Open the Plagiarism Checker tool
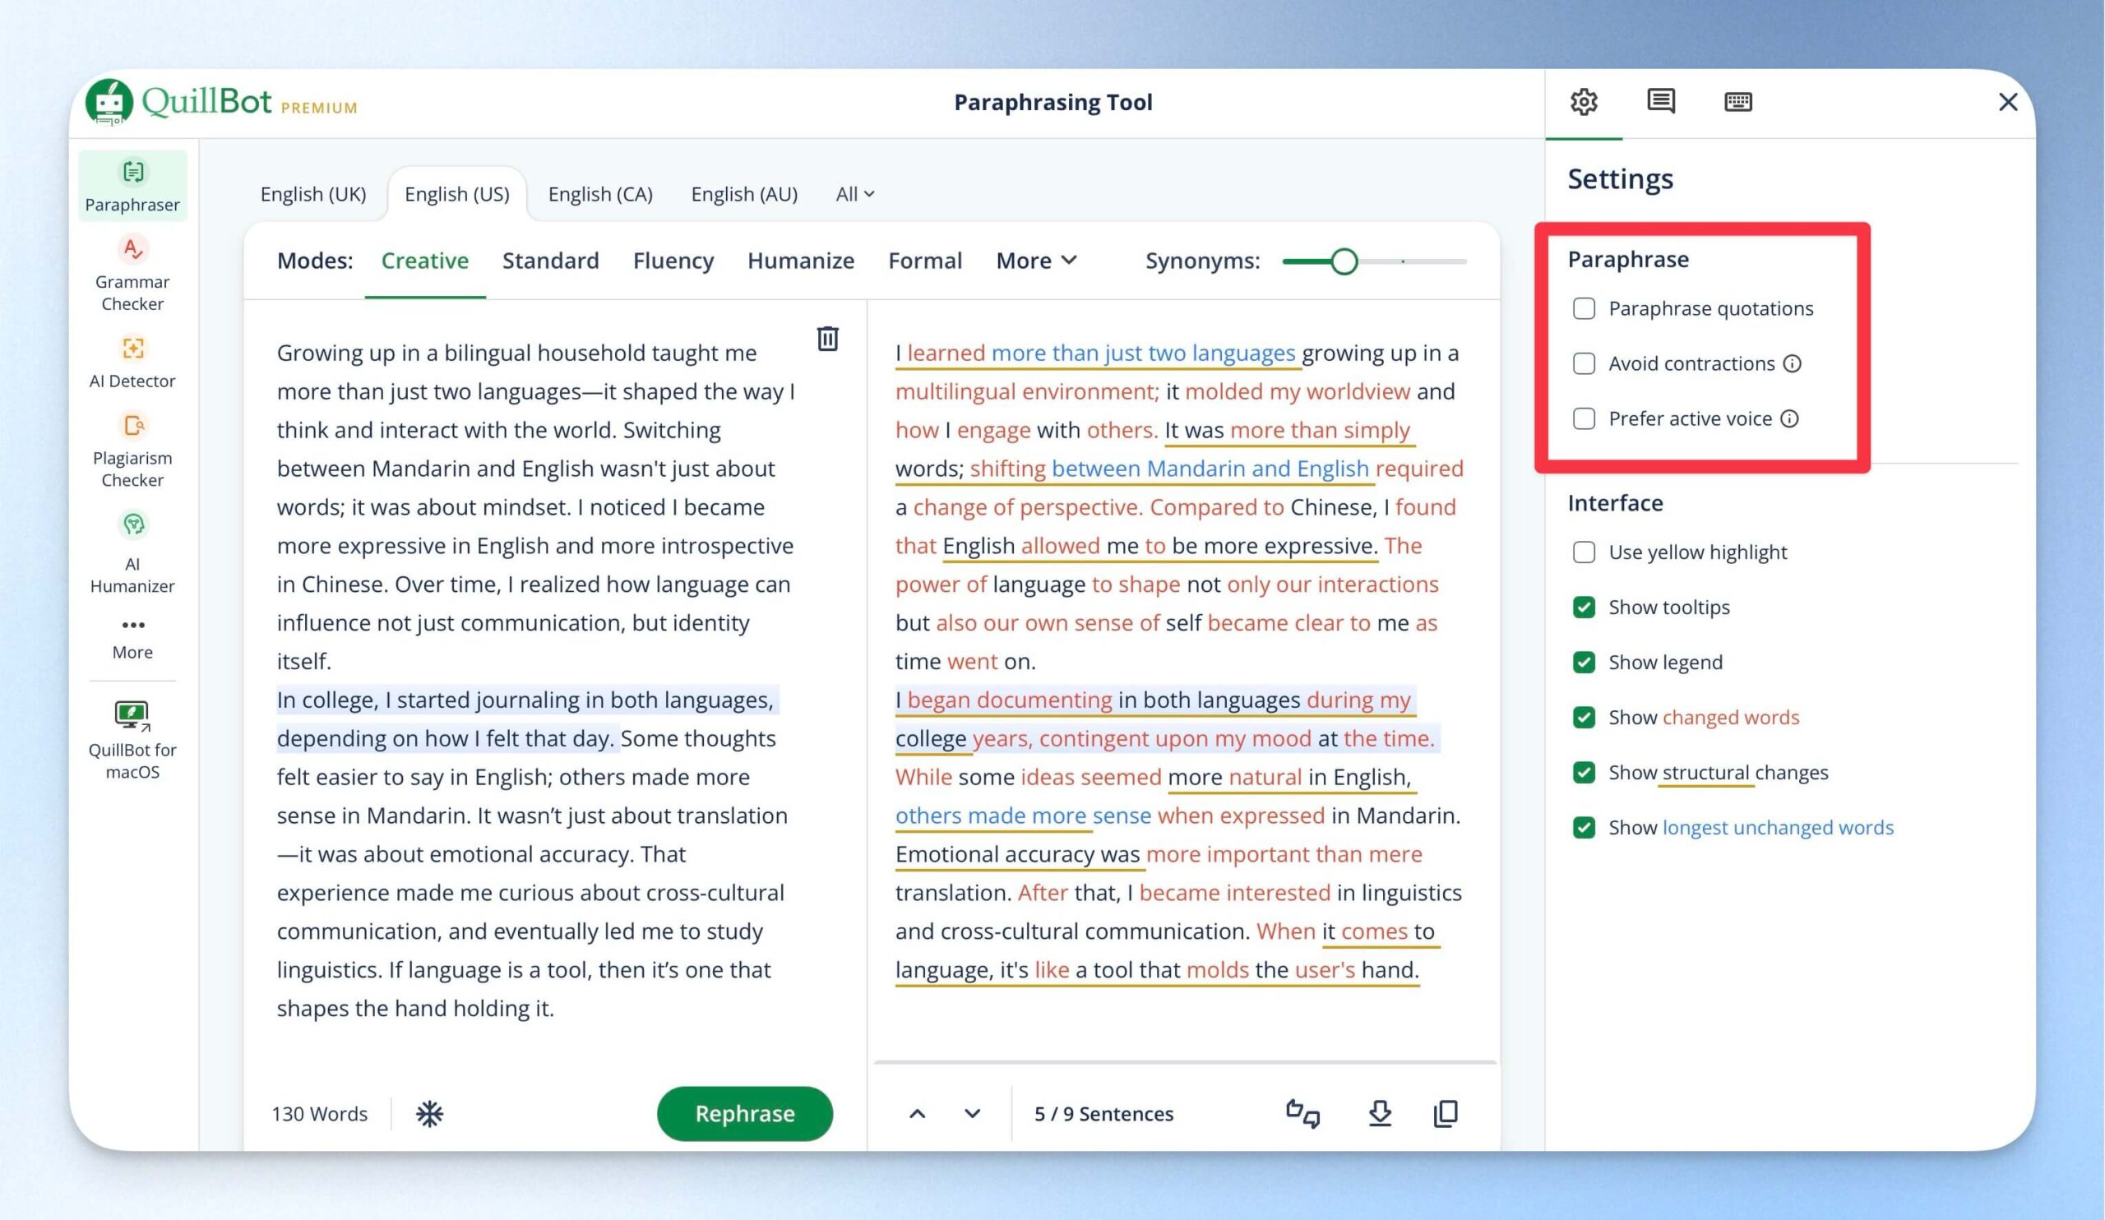The width and height of the screenshot is (2105, 1220). (x=132, y=451)
